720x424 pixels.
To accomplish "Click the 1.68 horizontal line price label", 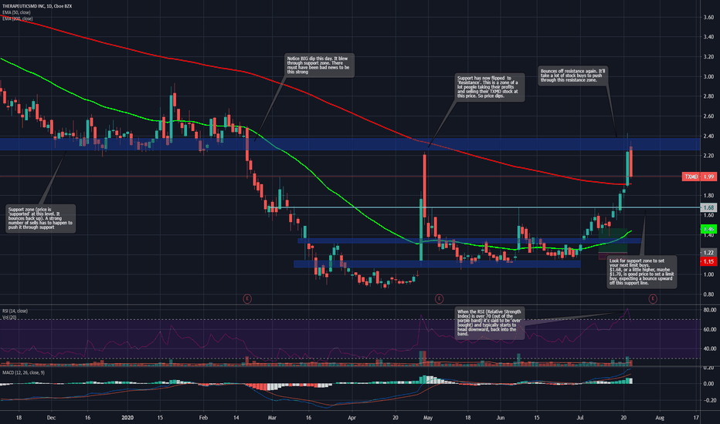I will click(708, 208).
